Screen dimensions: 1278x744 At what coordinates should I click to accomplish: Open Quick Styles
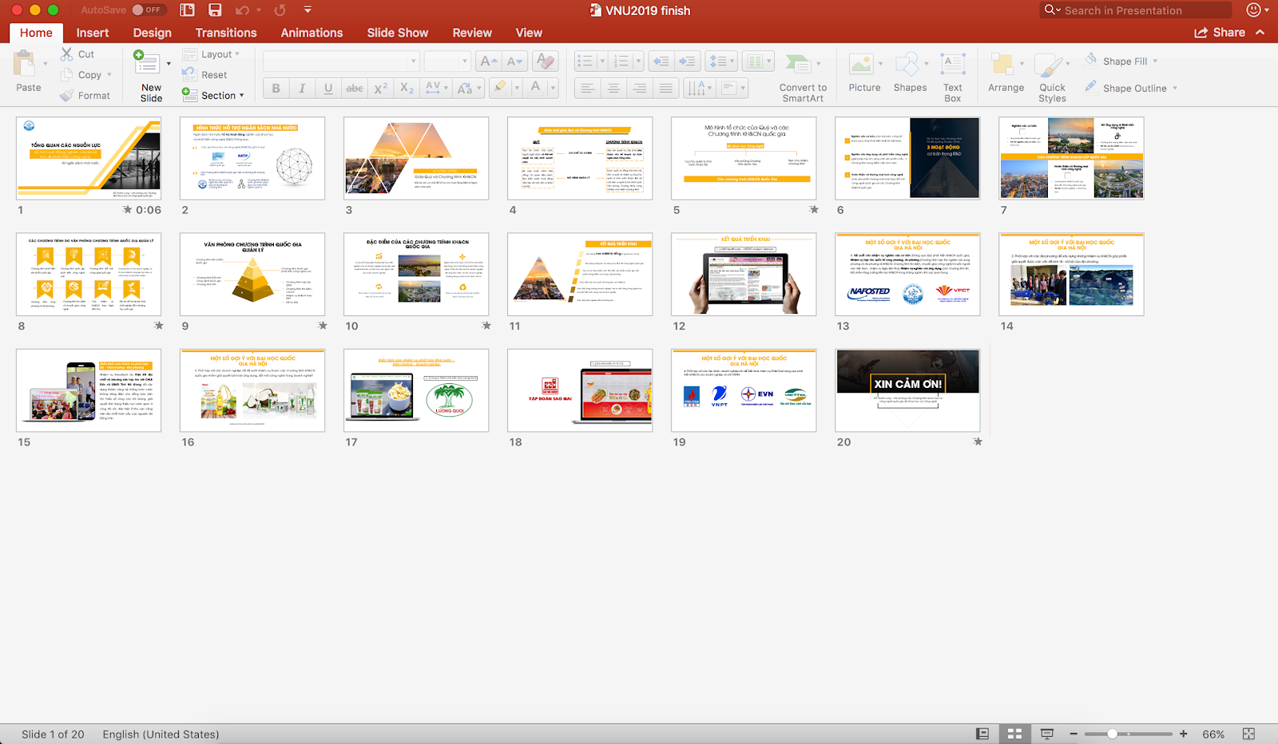click(x=1052, y=72)
